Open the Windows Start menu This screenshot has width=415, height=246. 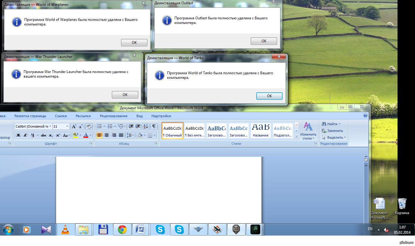click(8, 229)
